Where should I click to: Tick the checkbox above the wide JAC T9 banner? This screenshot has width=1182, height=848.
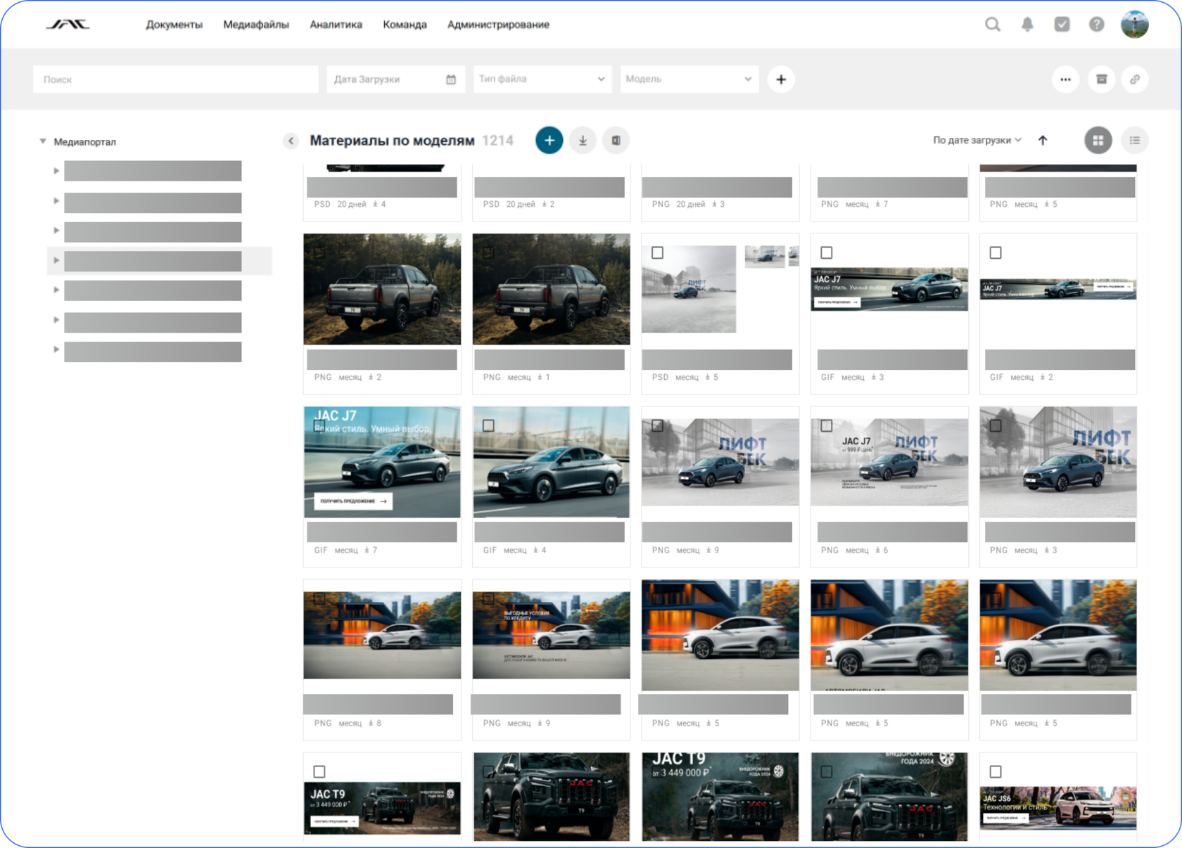pos(319,771)
